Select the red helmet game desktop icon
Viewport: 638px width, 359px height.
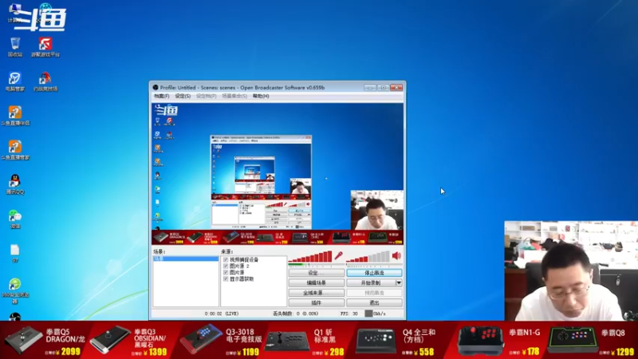point(45,81)
